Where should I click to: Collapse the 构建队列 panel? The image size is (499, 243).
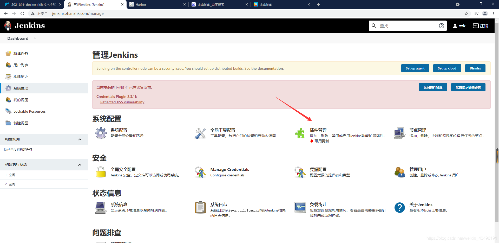pyautogui.click(x=80, y=139)
